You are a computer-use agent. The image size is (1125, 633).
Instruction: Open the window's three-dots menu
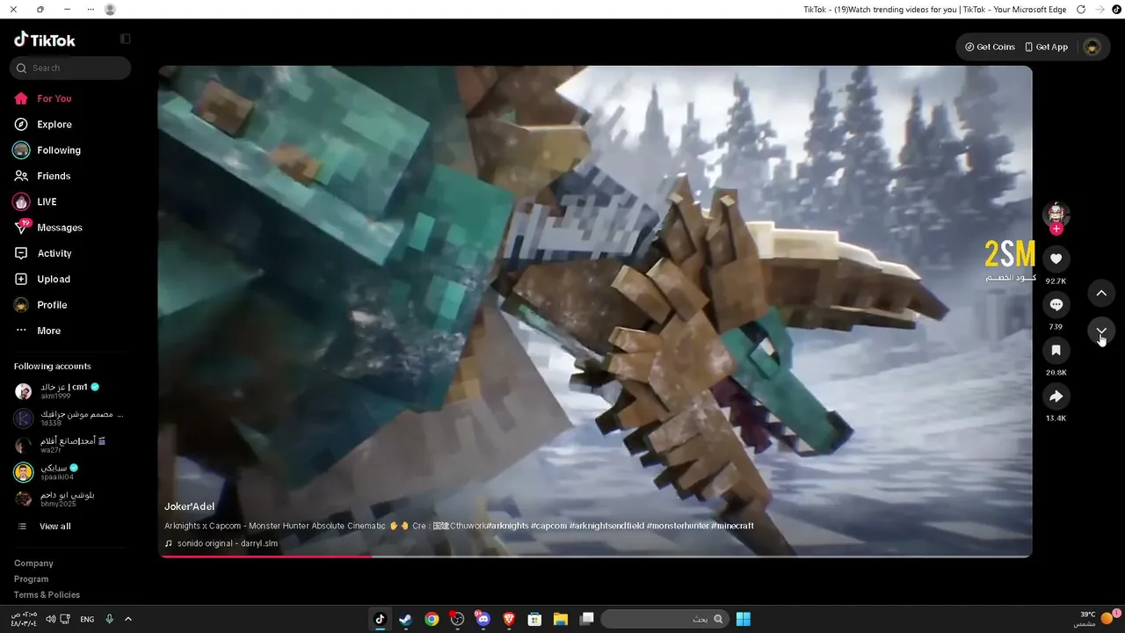click(91, 10)
